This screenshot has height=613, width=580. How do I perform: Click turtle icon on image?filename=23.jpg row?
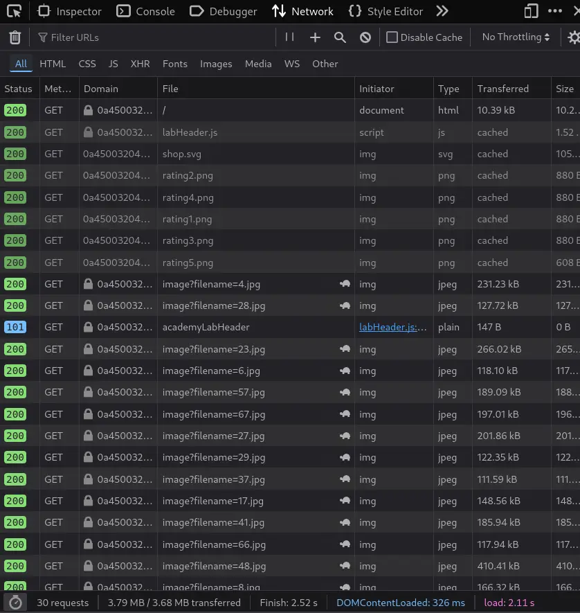point(345,348)
